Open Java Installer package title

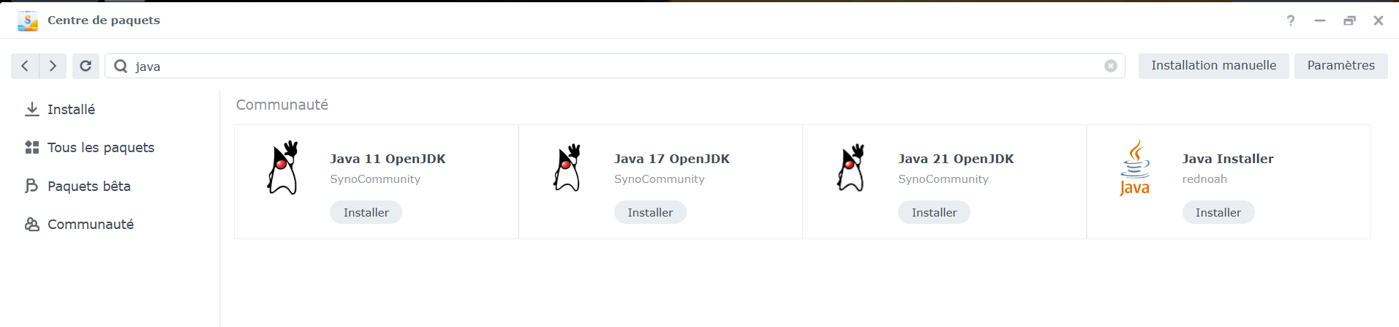pyautogui.click(x=1228, y=159)
